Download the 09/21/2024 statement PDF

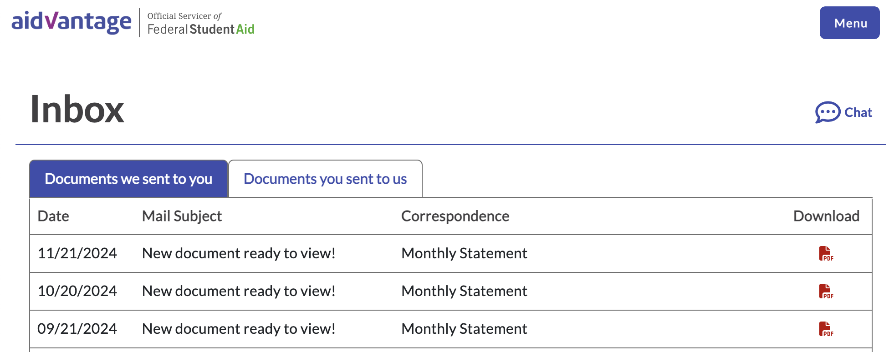[826, 329]
